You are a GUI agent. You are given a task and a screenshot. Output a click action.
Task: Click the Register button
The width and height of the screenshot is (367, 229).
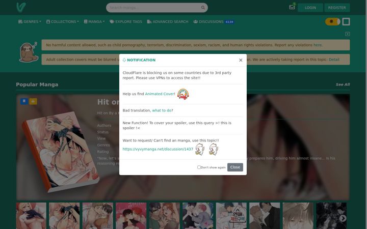pyautogui.click(x=337, y=8)
